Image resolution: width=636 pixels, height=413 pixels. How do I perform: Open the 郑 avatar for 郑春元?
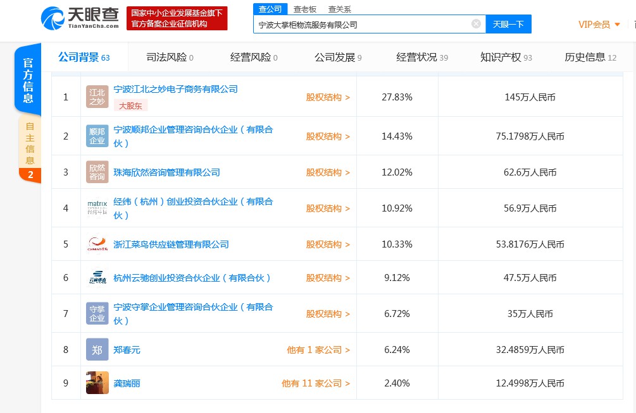[x=97, y=349]
